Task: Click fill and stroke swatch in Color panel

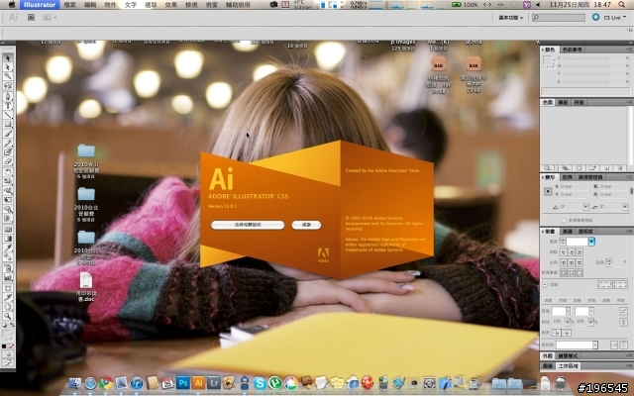Action: (x=548, y=61)
